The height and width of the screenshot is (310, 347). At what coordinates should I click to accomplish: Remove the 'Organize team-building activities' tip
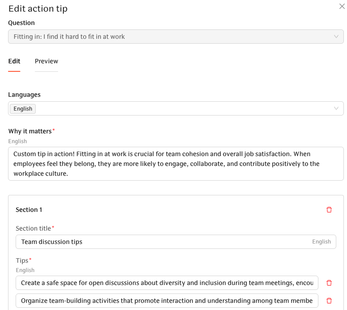point(329,301)
